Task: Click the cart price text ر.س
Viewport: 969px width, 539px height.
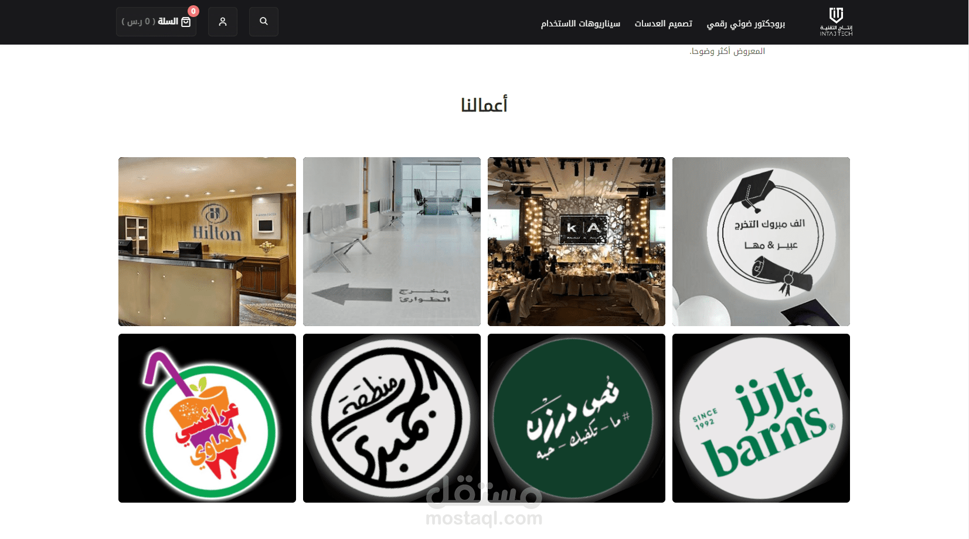Action: pyautogui.click(x=138, y=22)
